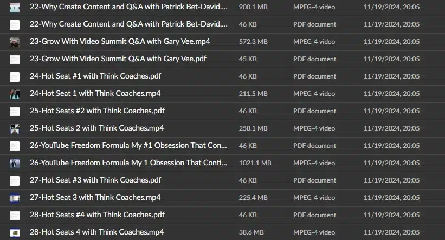Click the 25-Hot Seats 2 mp4 video thumbnail
Image resolution: width=445 pixels, height=240 pixels.
[15, 128]
